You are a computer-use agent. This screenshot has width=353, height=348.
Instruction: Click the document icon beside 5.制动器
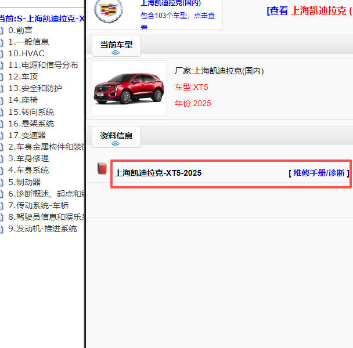tap(1, 183)
